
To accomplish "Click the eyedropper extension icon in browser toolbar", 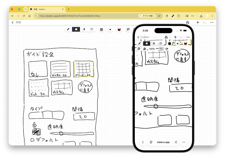I will tap(173, 16).
